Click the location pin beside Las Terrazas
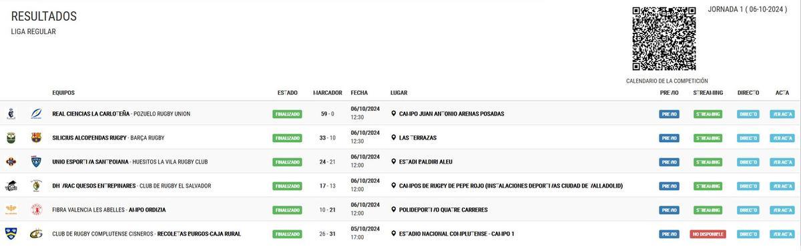The image size is (801, 251). point(394,138)
